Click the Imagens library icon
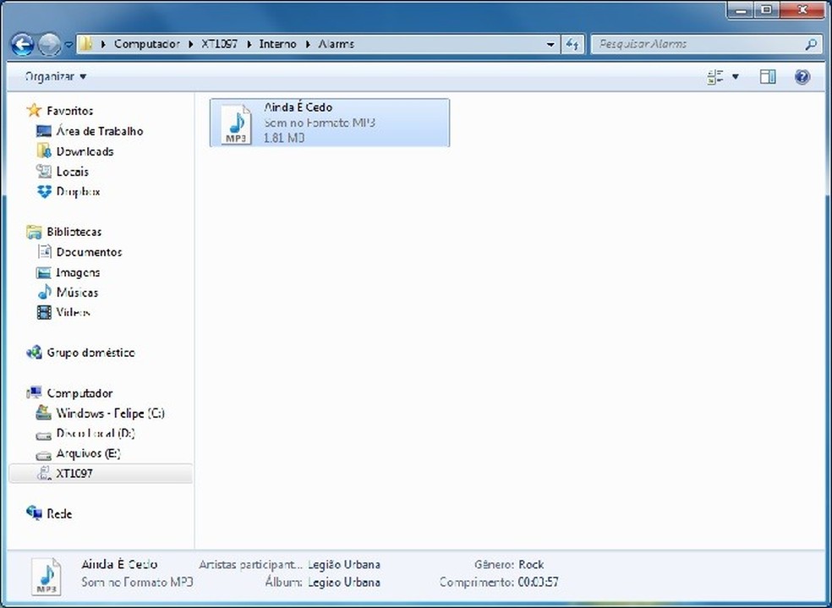The height and width of the screenshot is (608, 832). click(x=44, y=272)
